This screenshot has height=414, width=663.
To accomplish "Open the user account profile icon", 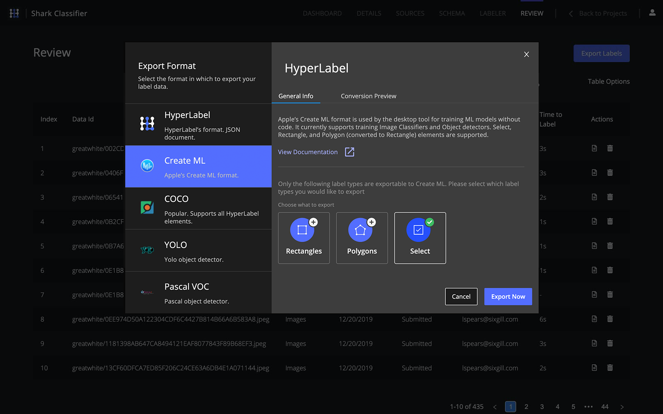I will click(652, 13).
